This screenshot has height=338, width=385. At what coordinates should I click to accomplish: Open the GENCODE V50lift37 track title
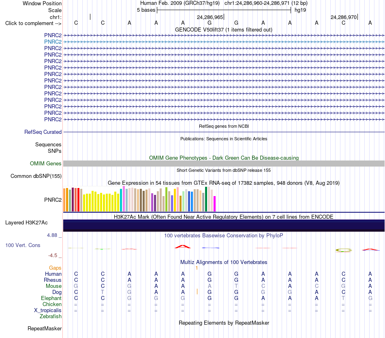tap(223, 30)
